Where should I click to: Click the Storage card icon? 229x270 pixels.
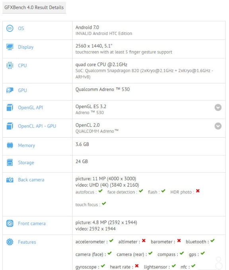click(10, 162)
